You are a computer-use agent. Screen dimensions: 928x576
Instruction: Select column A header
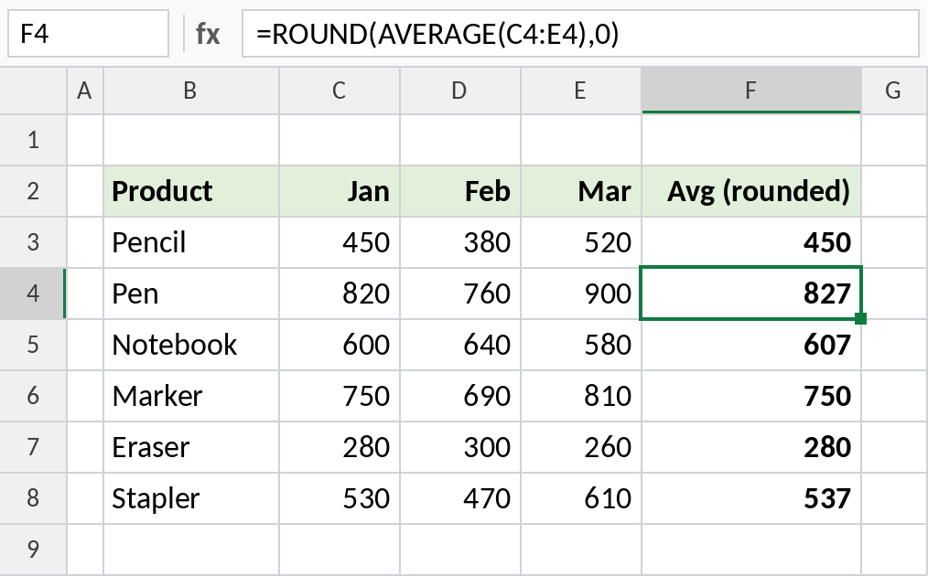(84, 91)
